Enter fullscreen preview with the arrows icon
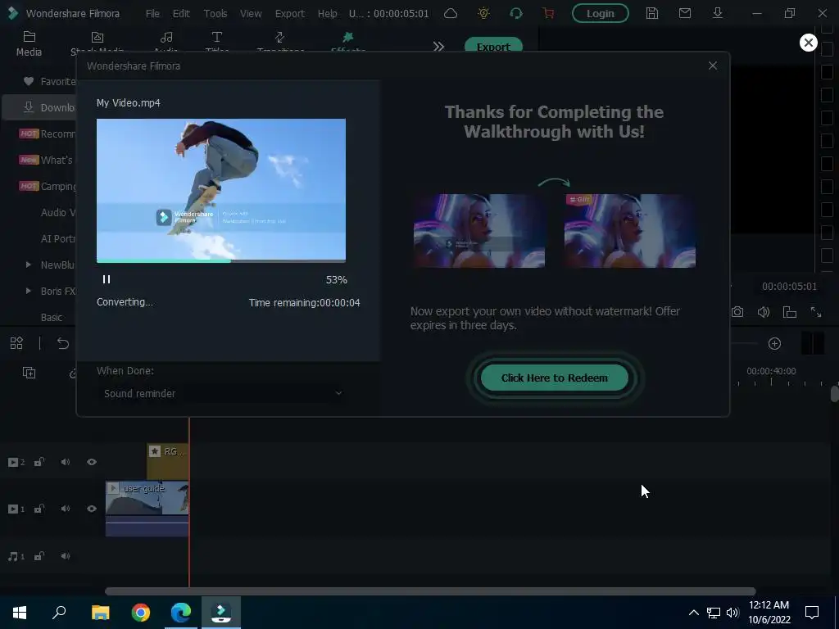Image resolution: width=839 pixels, height=629 pixels. [x=816, y=312]
